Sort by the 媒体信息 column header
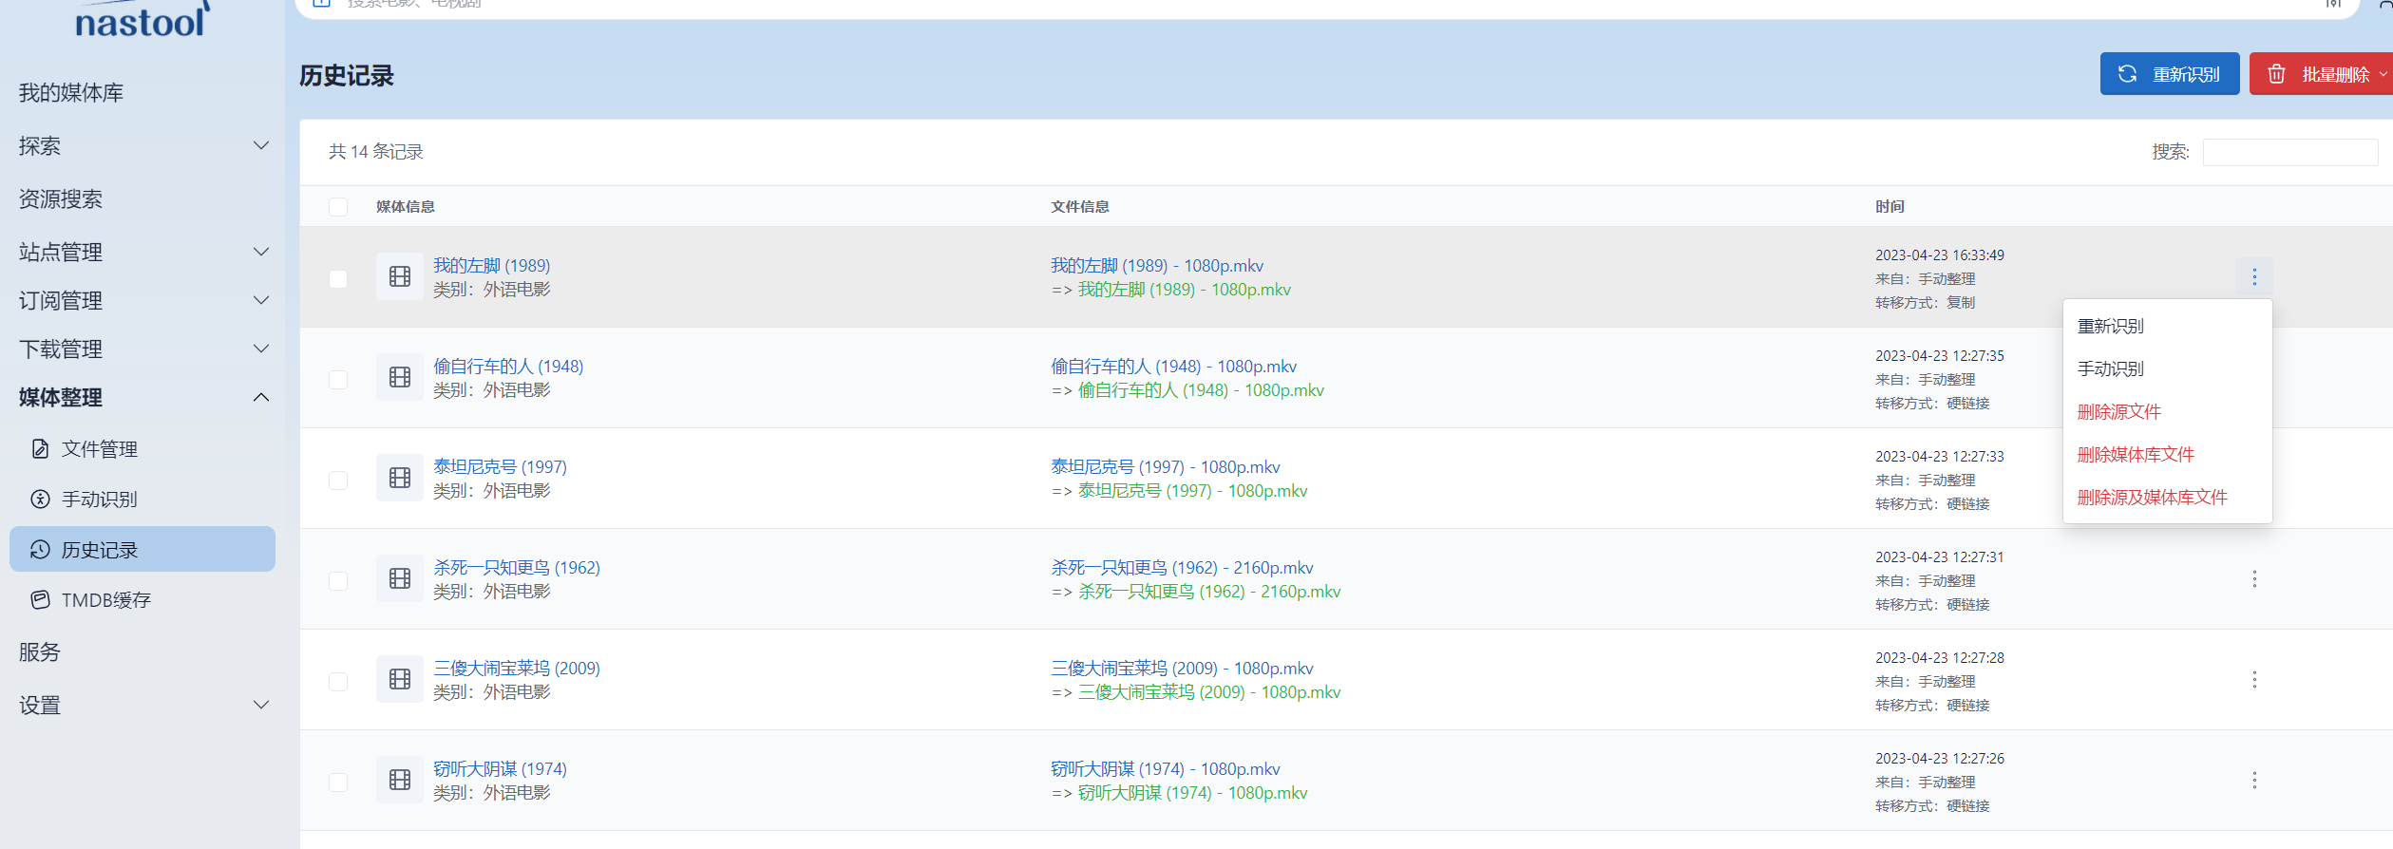This screenshot has width=2393, height=849. point(406,206)
